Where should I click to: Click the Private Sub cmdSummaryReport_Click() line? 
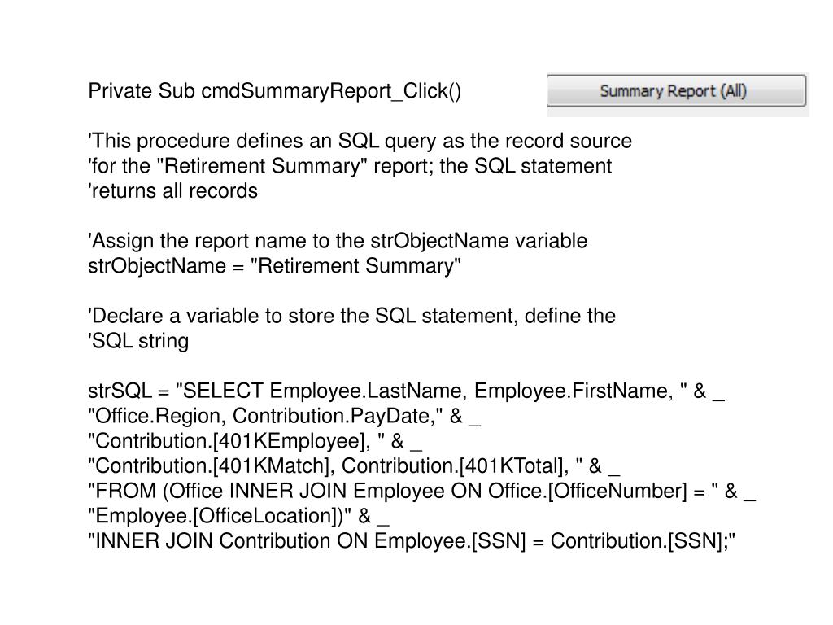coord(275,91)
